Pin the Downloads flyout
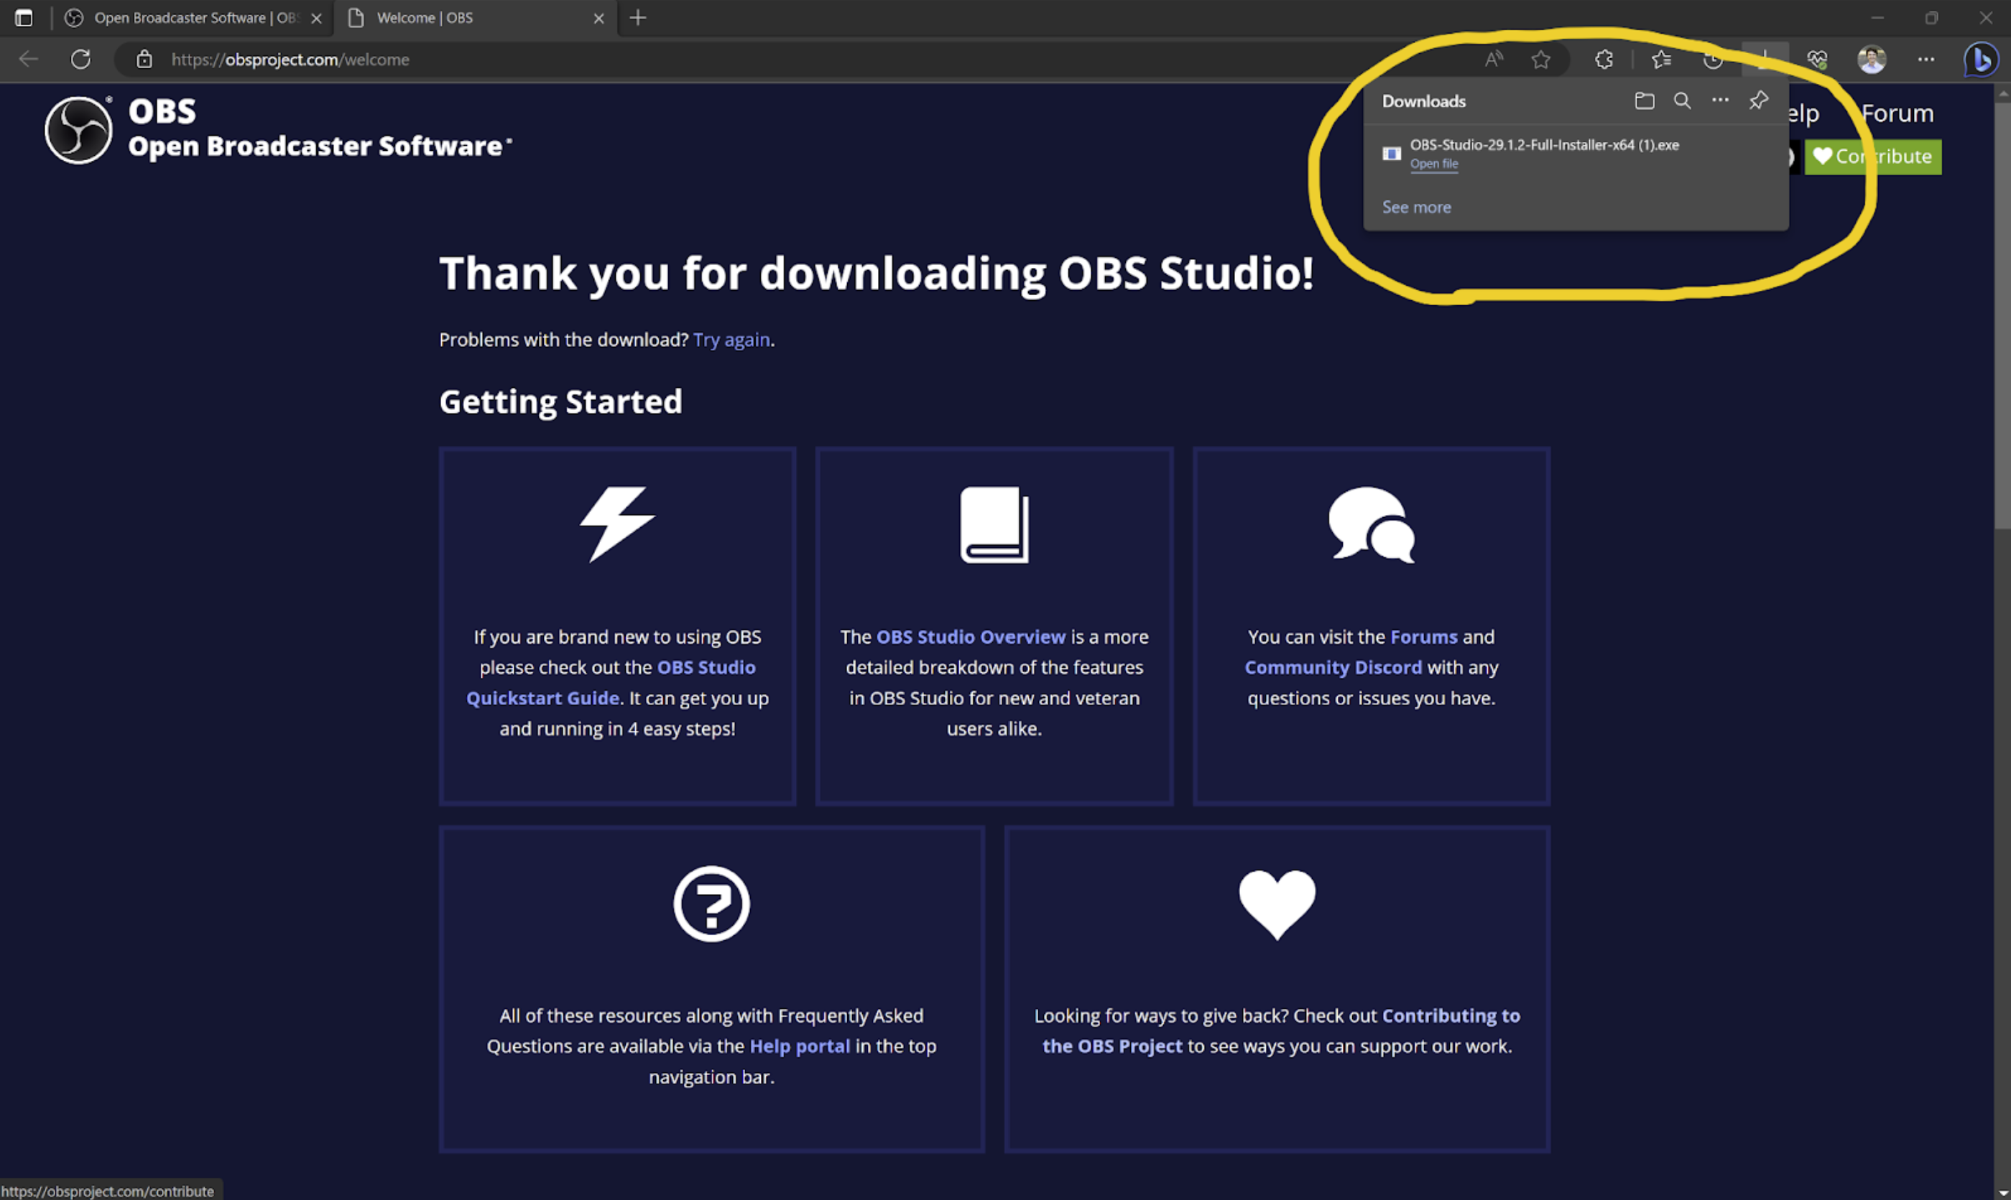 click(x=1758, y=101)
